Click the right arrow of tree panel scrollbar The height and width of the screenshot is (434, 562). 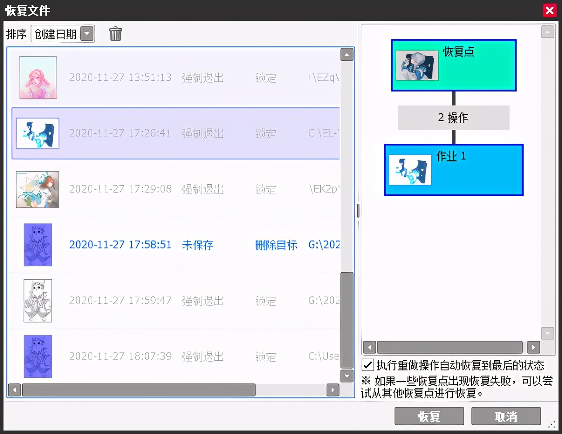point(534,347)
